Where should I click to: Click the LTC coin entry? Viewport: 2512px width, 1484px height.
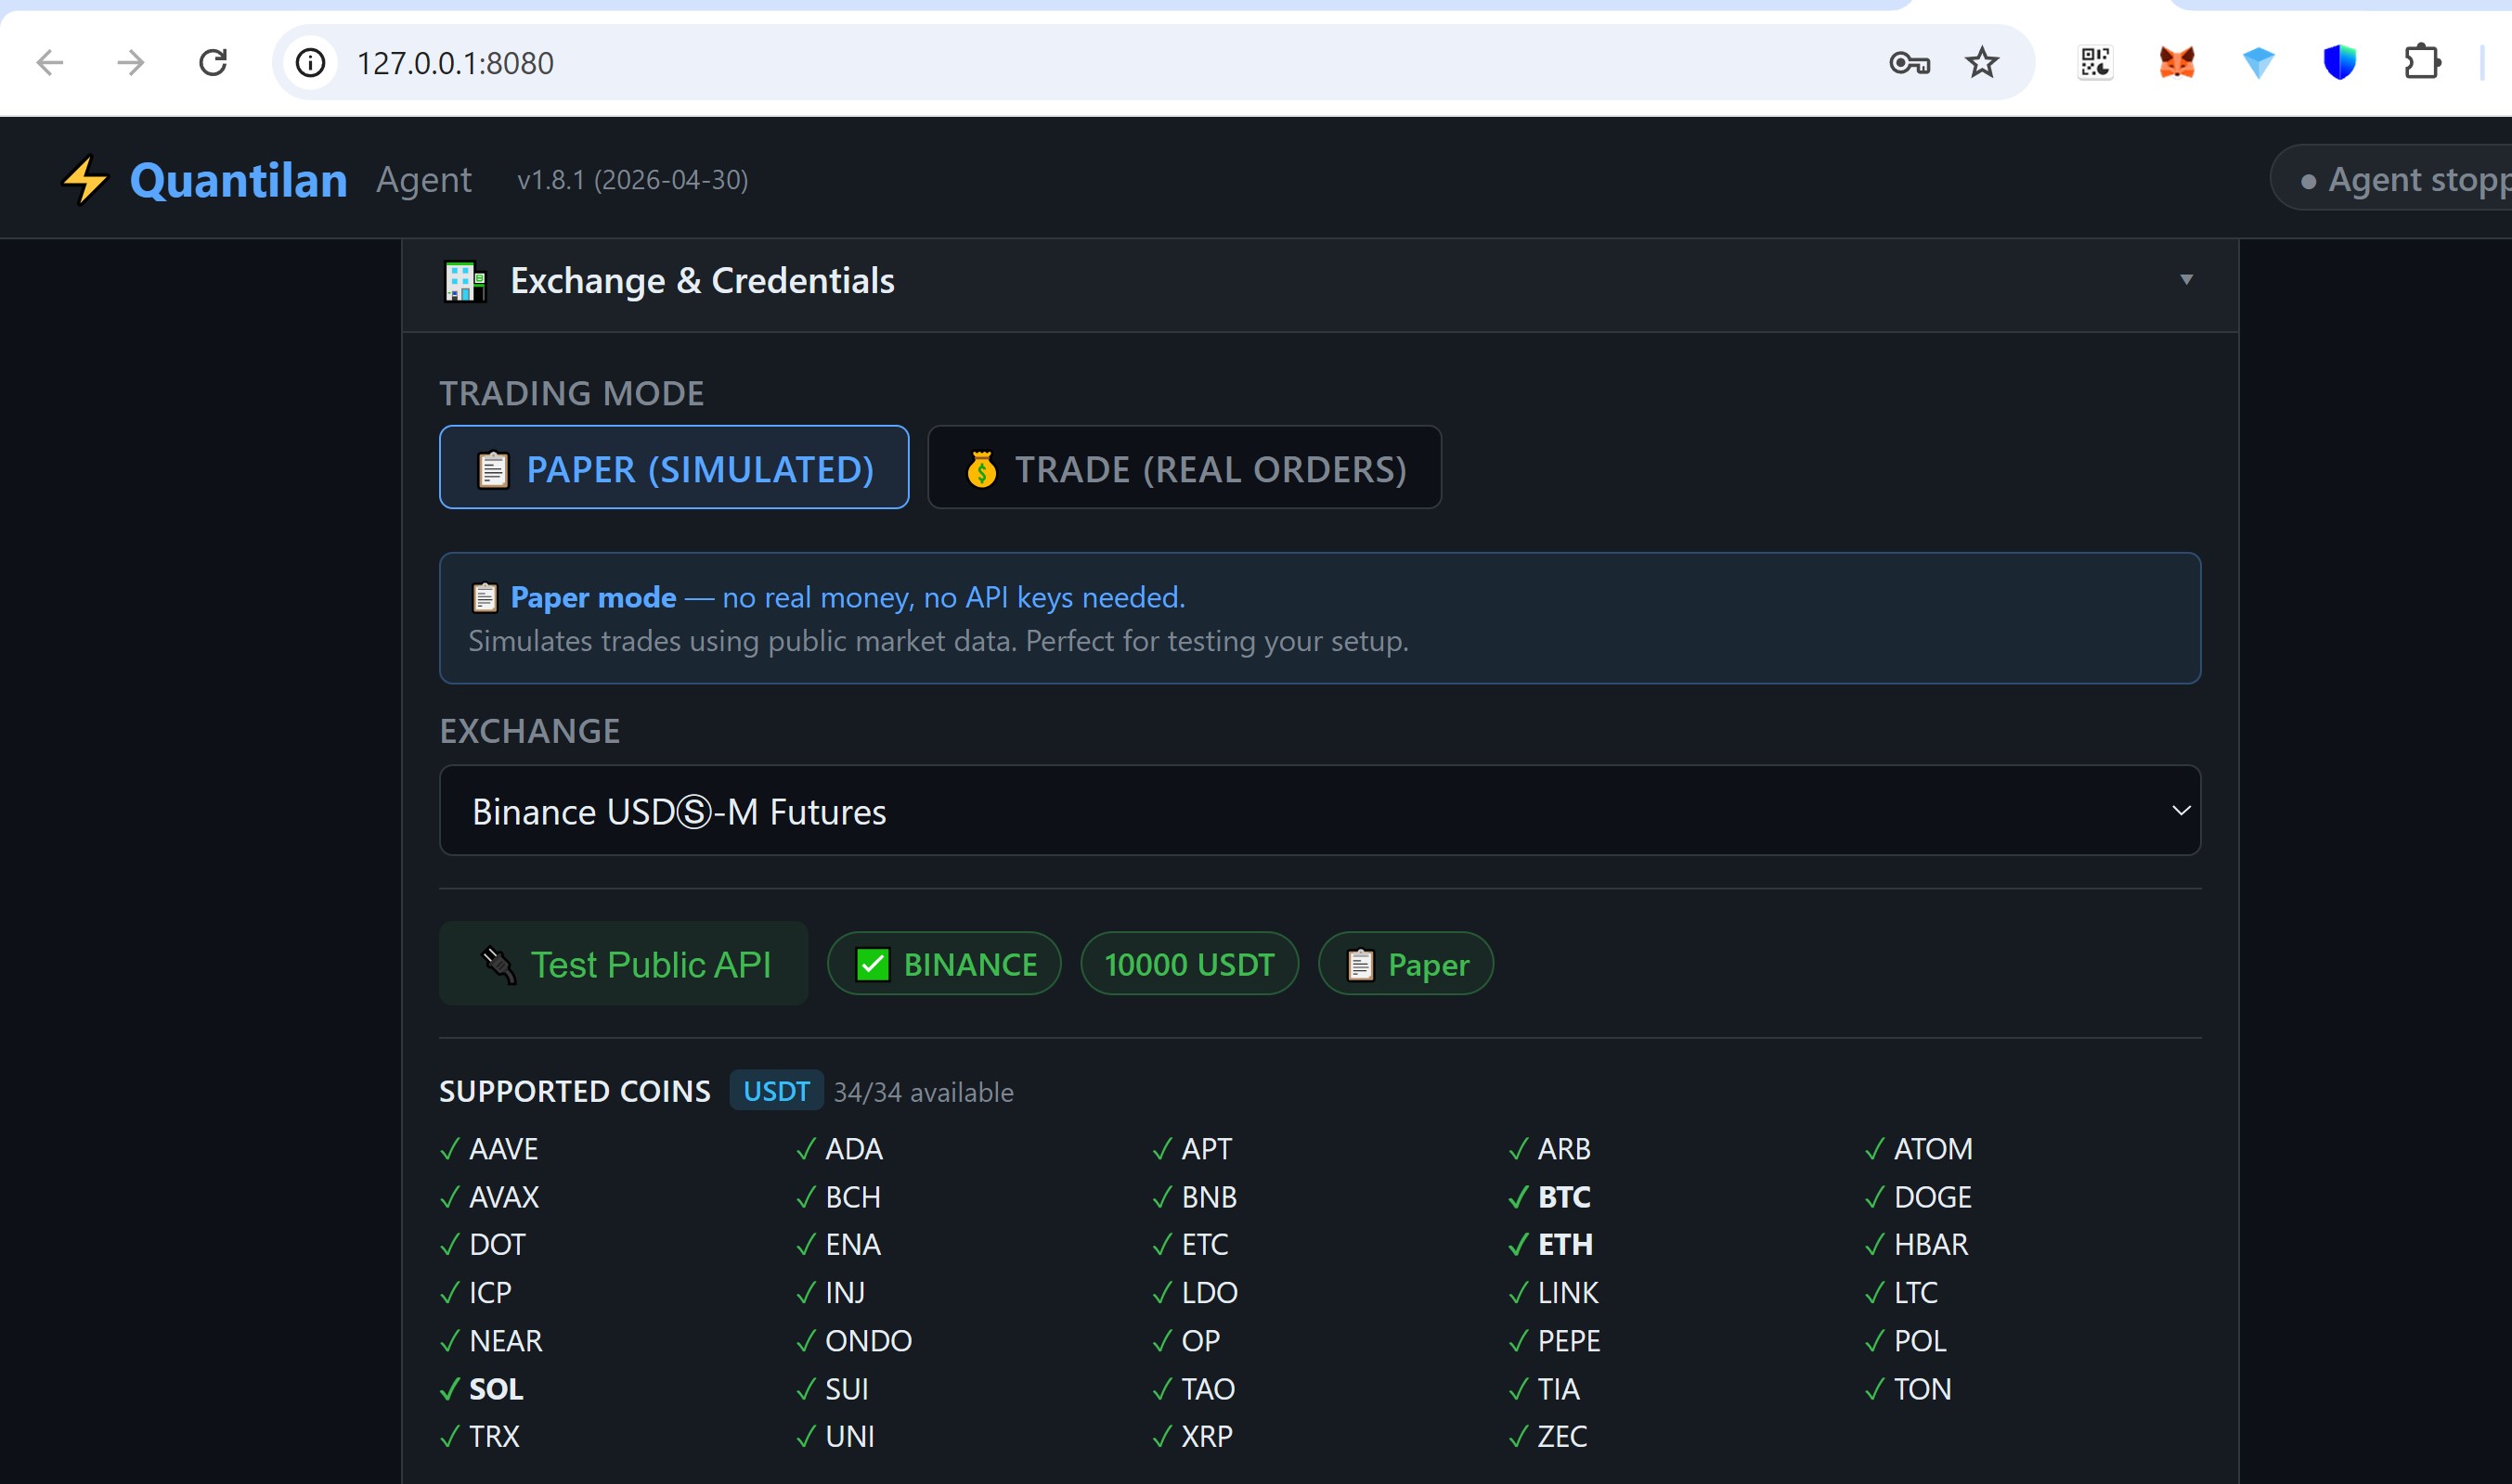pyautogui.click(x=1901, y=1293)
